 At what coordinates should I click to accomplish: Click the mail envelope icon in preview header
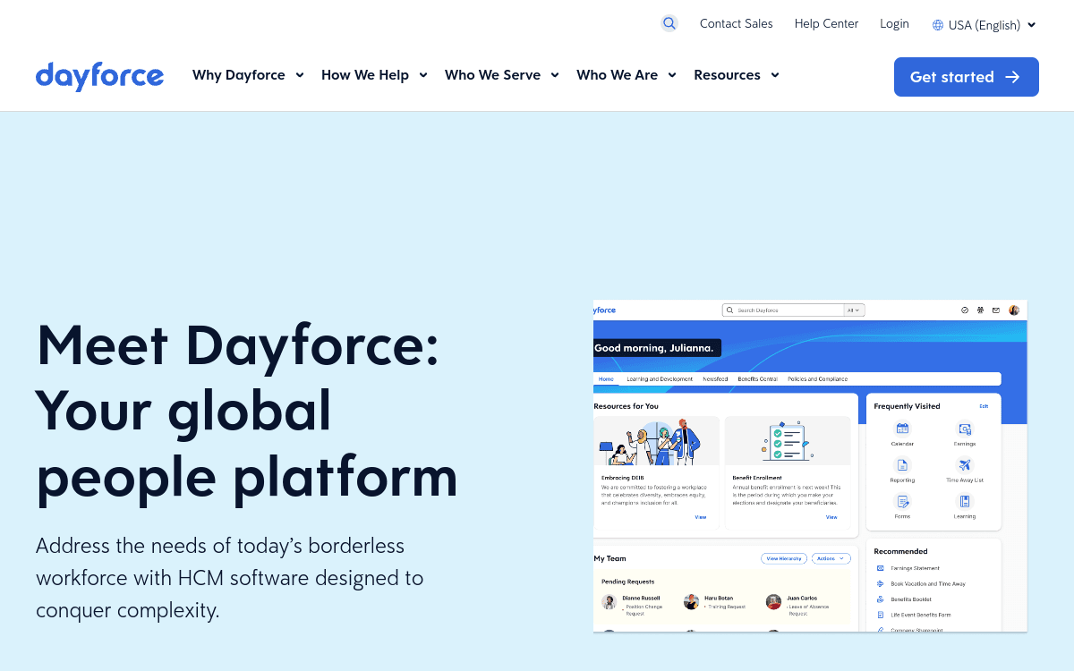coord(995,310)
